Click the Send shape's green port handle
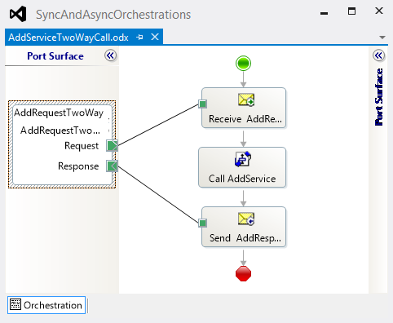 pos(203,223)
